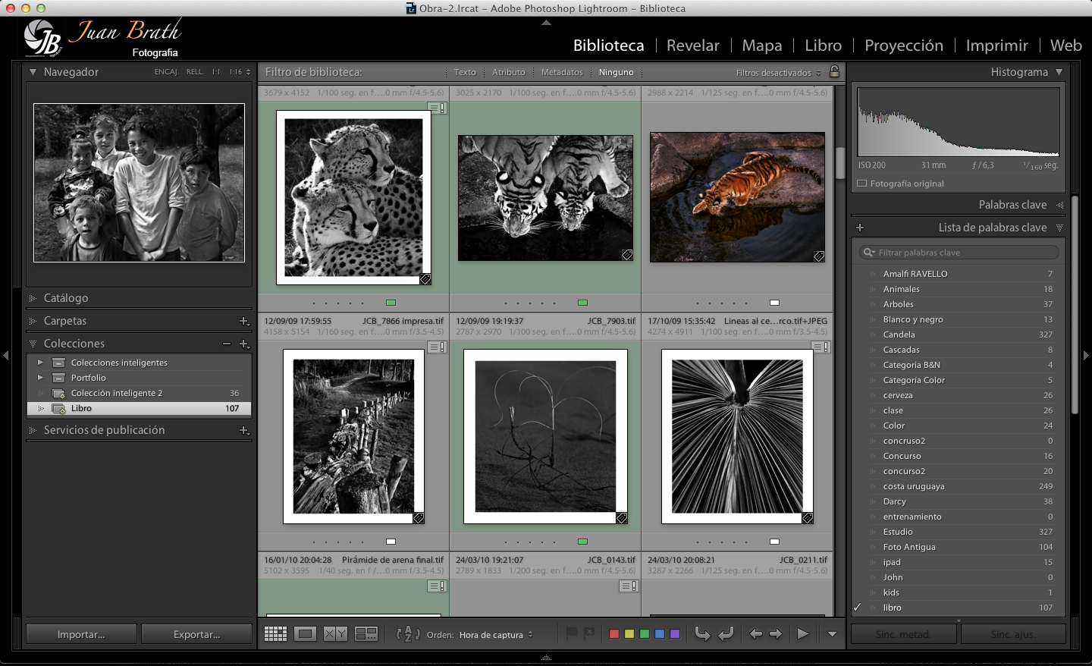Expand Palabras clave panel
This screenshot has height=666, width=1092.
[x=1059, y=205]
